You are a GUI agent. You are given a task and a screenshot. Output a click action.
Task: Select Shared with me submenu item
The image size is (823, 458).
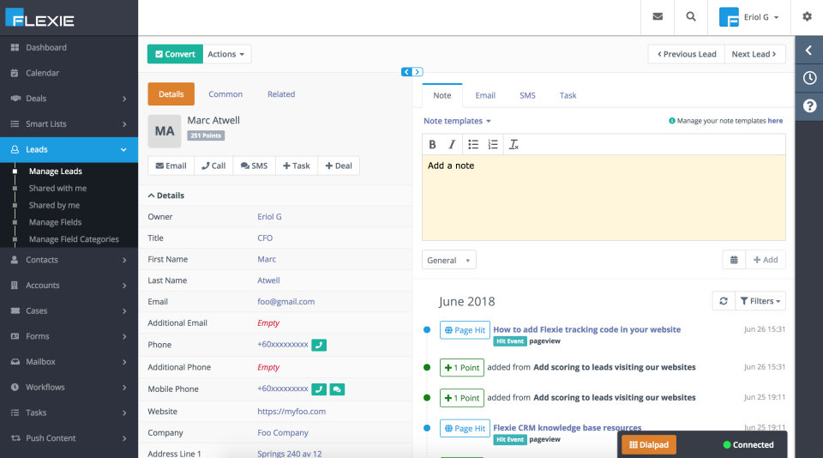(57, 188)
